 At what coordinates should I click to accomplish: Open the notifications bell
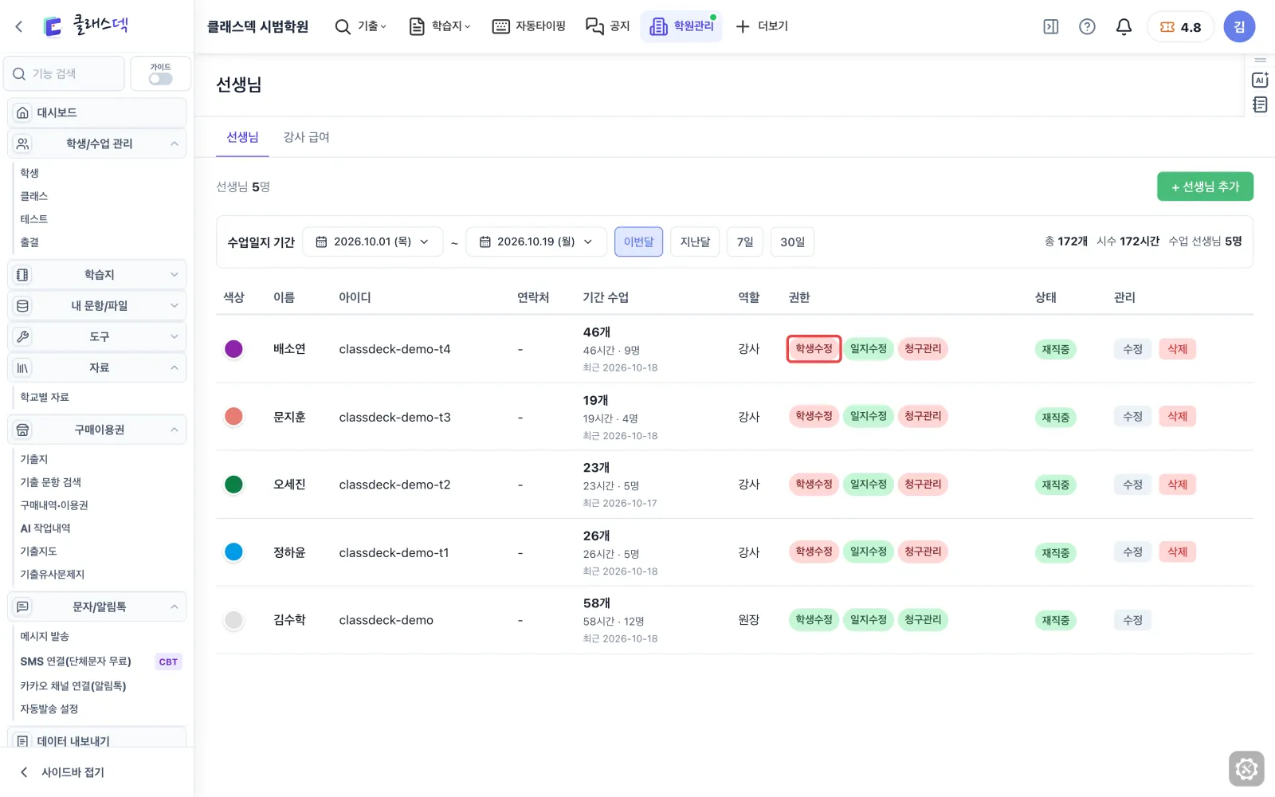(1124, 26)
